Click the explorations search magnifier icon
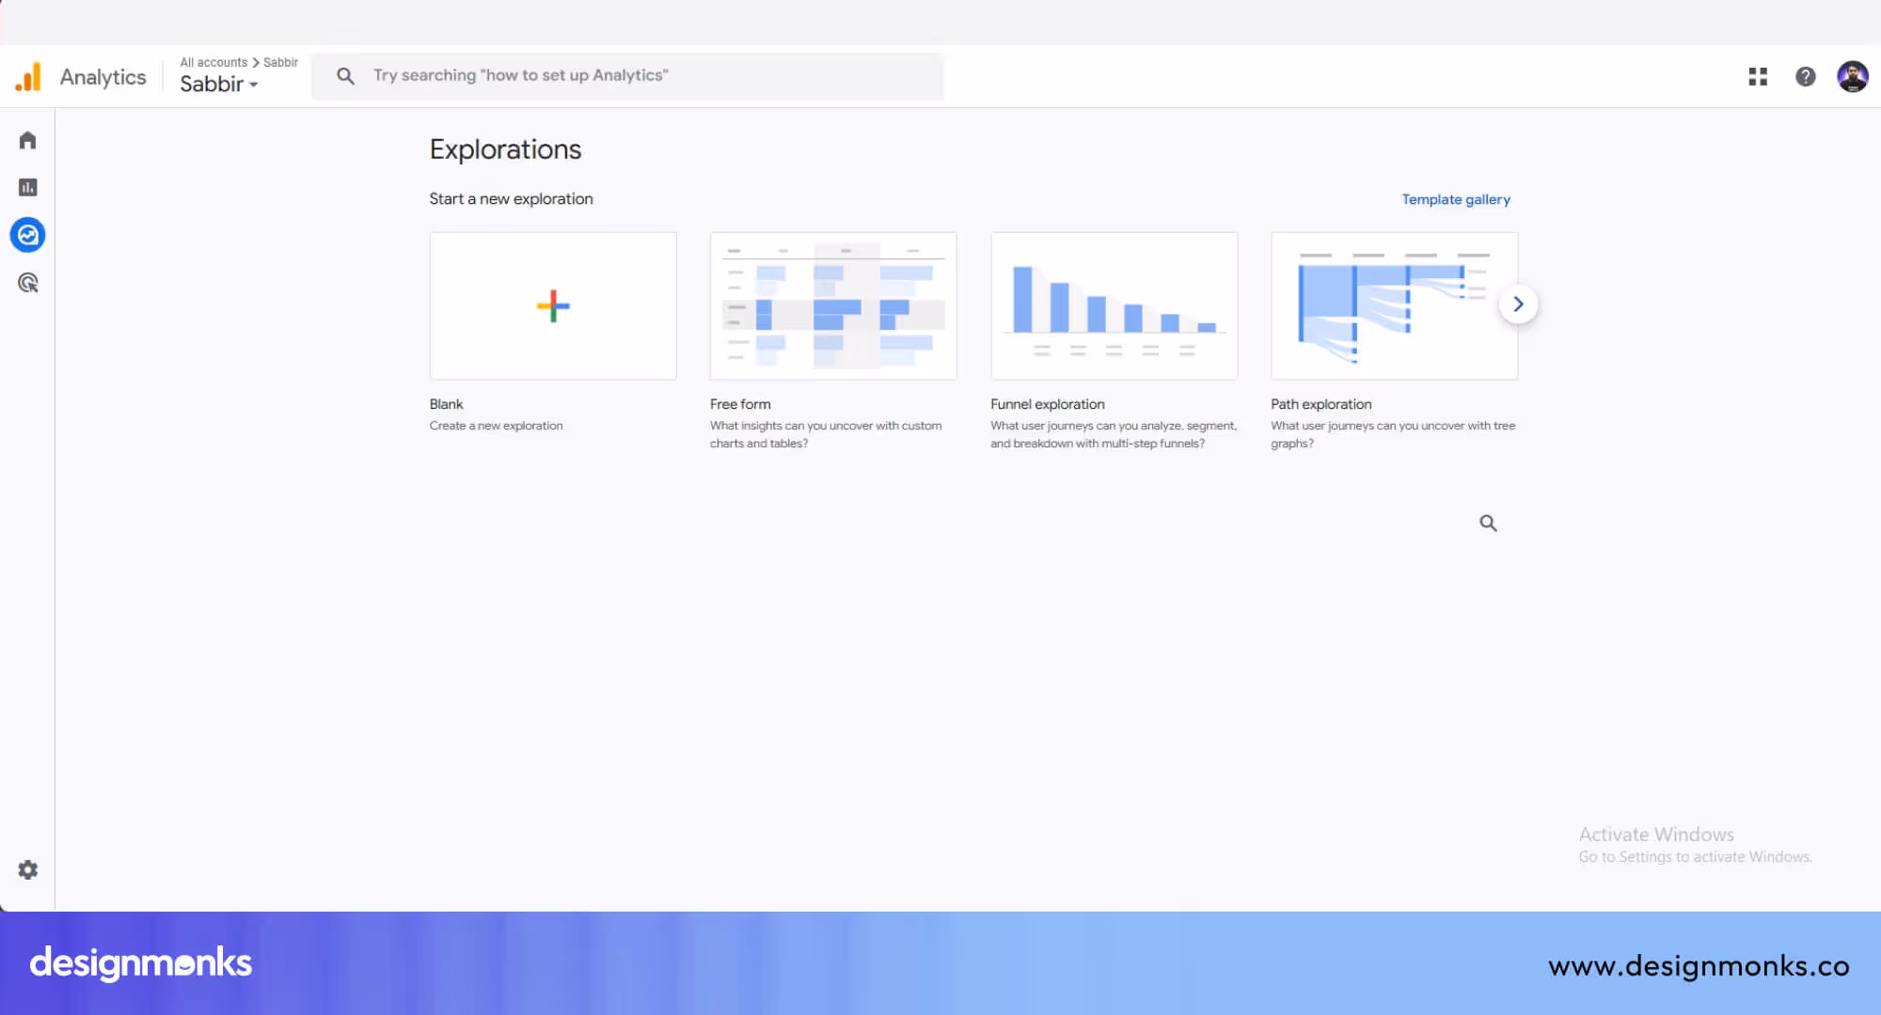Screen dimensions: 1881x1015 (x=1488, y=523)
